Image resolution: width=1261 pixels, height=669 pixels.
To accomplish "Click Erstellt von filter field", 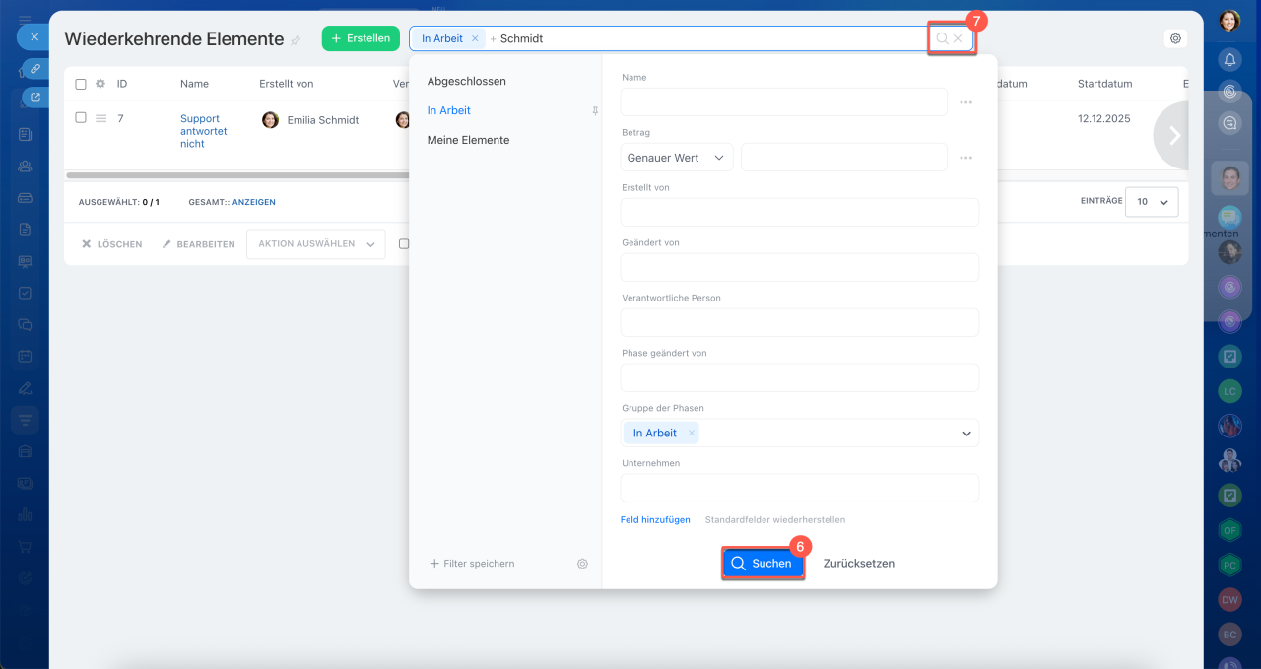I will tap(800, 213).
